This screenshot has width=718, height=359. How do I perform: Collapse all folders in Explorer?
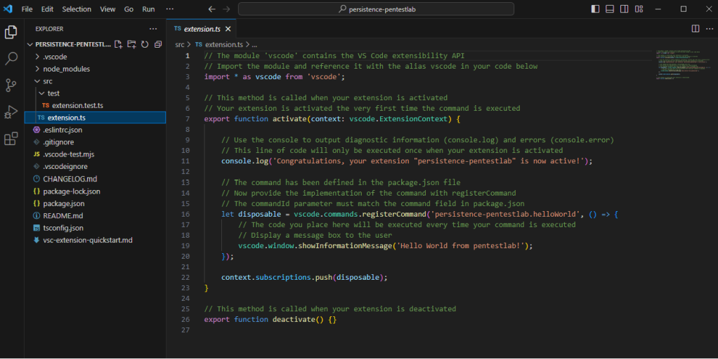coord(158,44)
